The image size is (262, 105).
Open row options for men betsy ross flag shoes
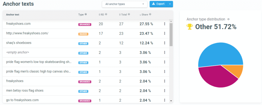(165, 90)
